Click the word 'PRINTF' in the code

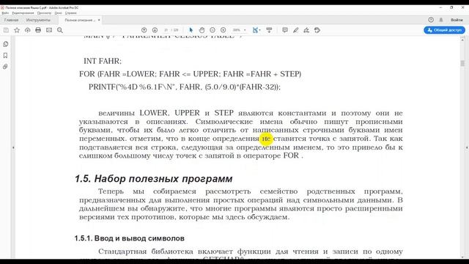point(103,87)
